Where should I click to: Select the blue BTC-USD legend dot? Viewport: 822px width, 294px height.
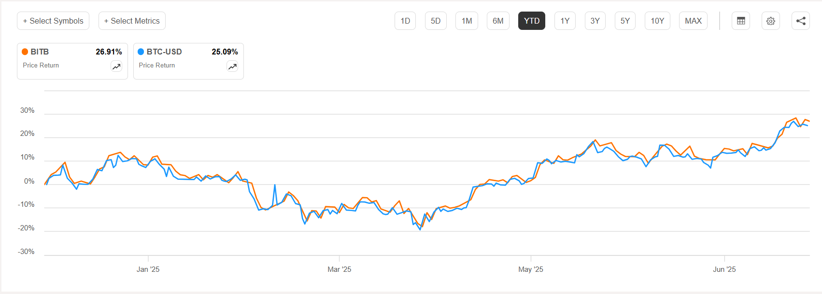point(141,52)
